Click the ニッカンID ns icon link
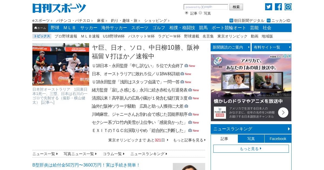The width and height of the screenshot is (324, 170). tap(269, 21)
